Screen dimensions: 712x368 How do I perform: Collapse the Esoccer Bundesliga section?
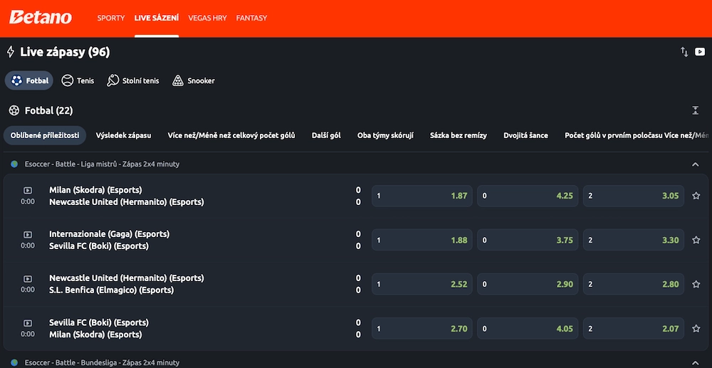tap(695, 362)
